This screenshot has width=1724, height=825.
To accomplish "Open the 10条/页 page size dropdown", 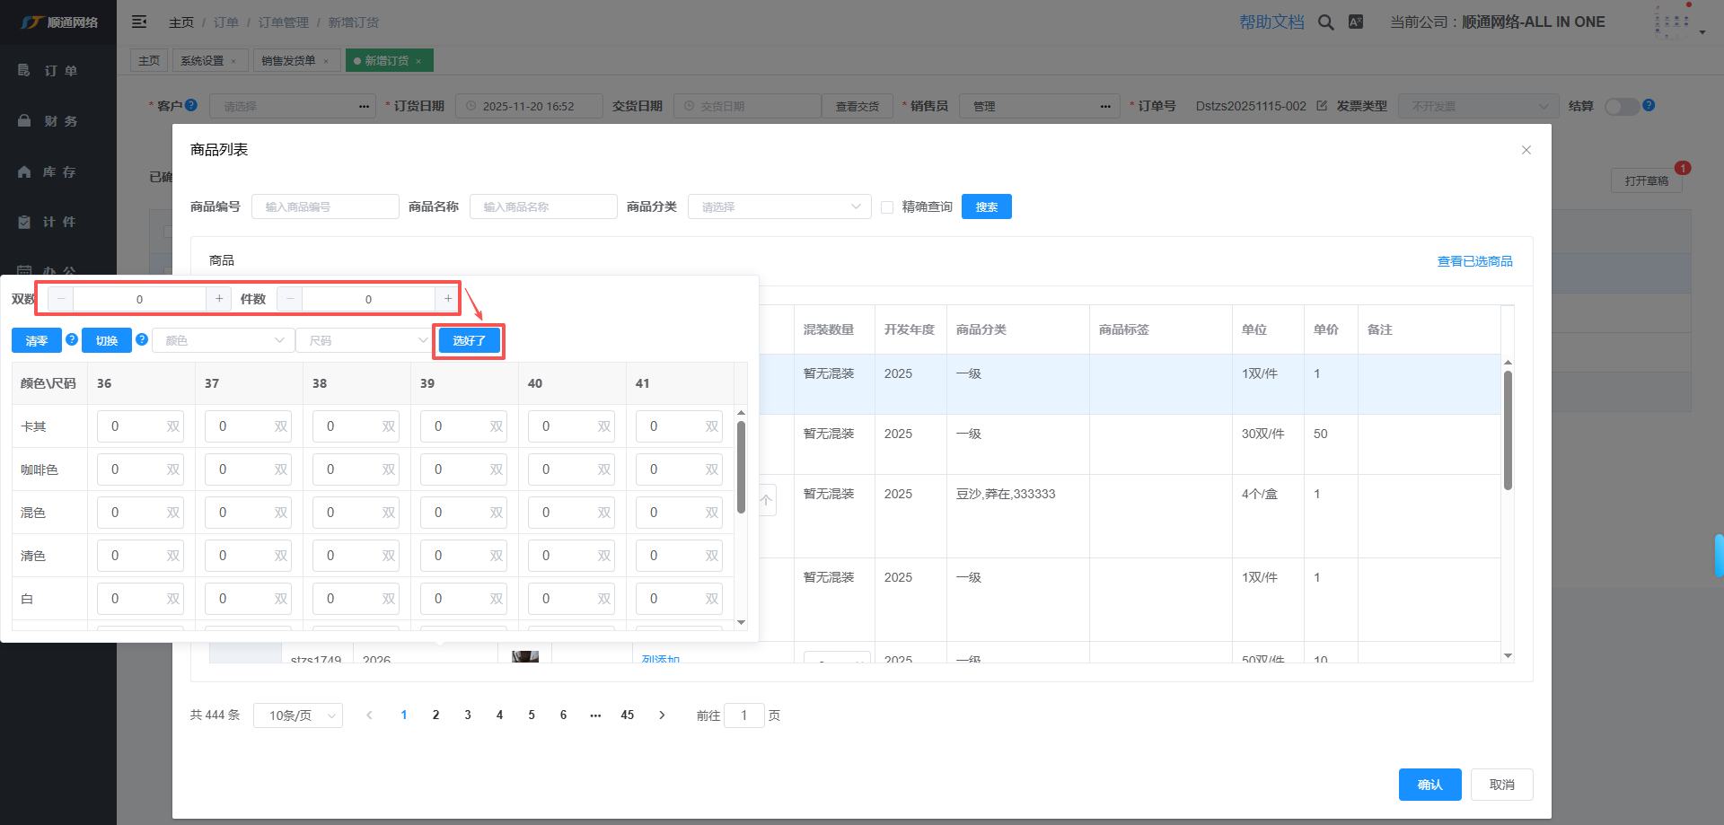I will (x=297, y=715).
